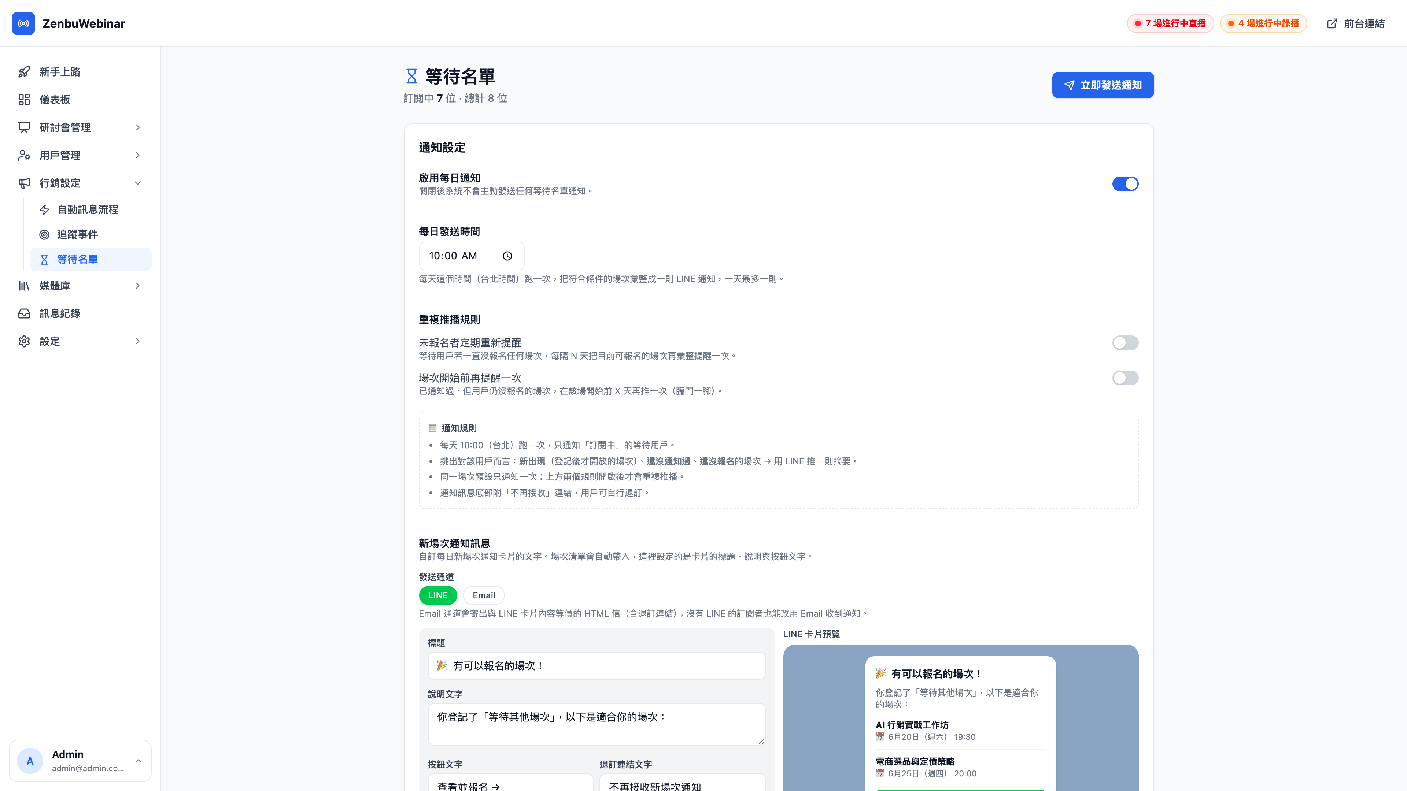The image size is (1407, 791).
Task: Click the presentation icon beside 研討會管理
Action: pyautogui.click(x=24, y=127)
